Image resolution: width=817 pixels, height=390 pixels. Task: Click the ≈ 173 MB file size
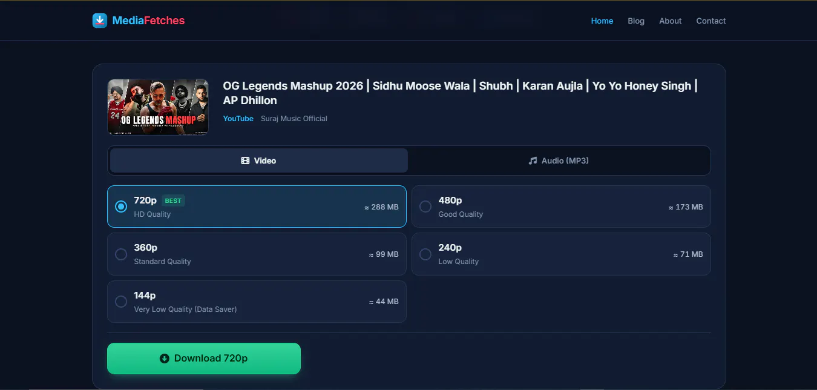686,207
